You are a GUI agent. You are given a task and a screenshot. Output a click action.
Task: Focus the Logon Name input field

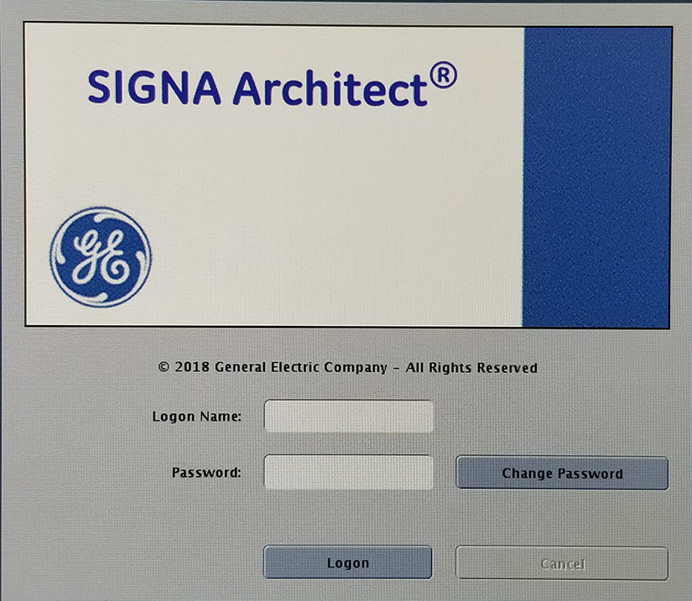pos(349,417)
